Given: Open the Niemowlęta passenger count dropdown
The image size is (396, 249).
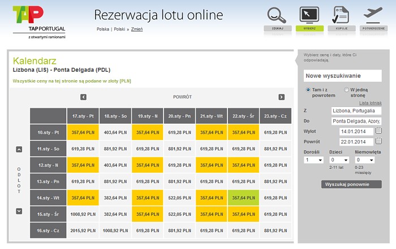Looking at the screenshot, I should [x=364, y=160].
